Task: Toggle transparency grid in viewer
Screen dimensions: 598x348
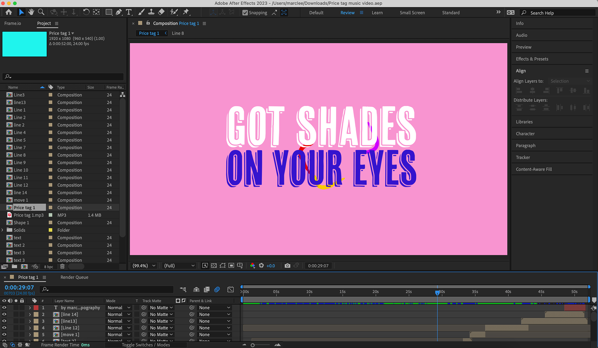Action: tap(214, 266)
